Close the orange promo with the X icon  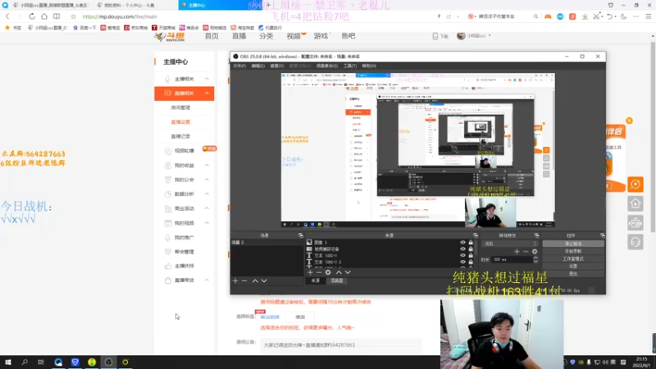629,121
